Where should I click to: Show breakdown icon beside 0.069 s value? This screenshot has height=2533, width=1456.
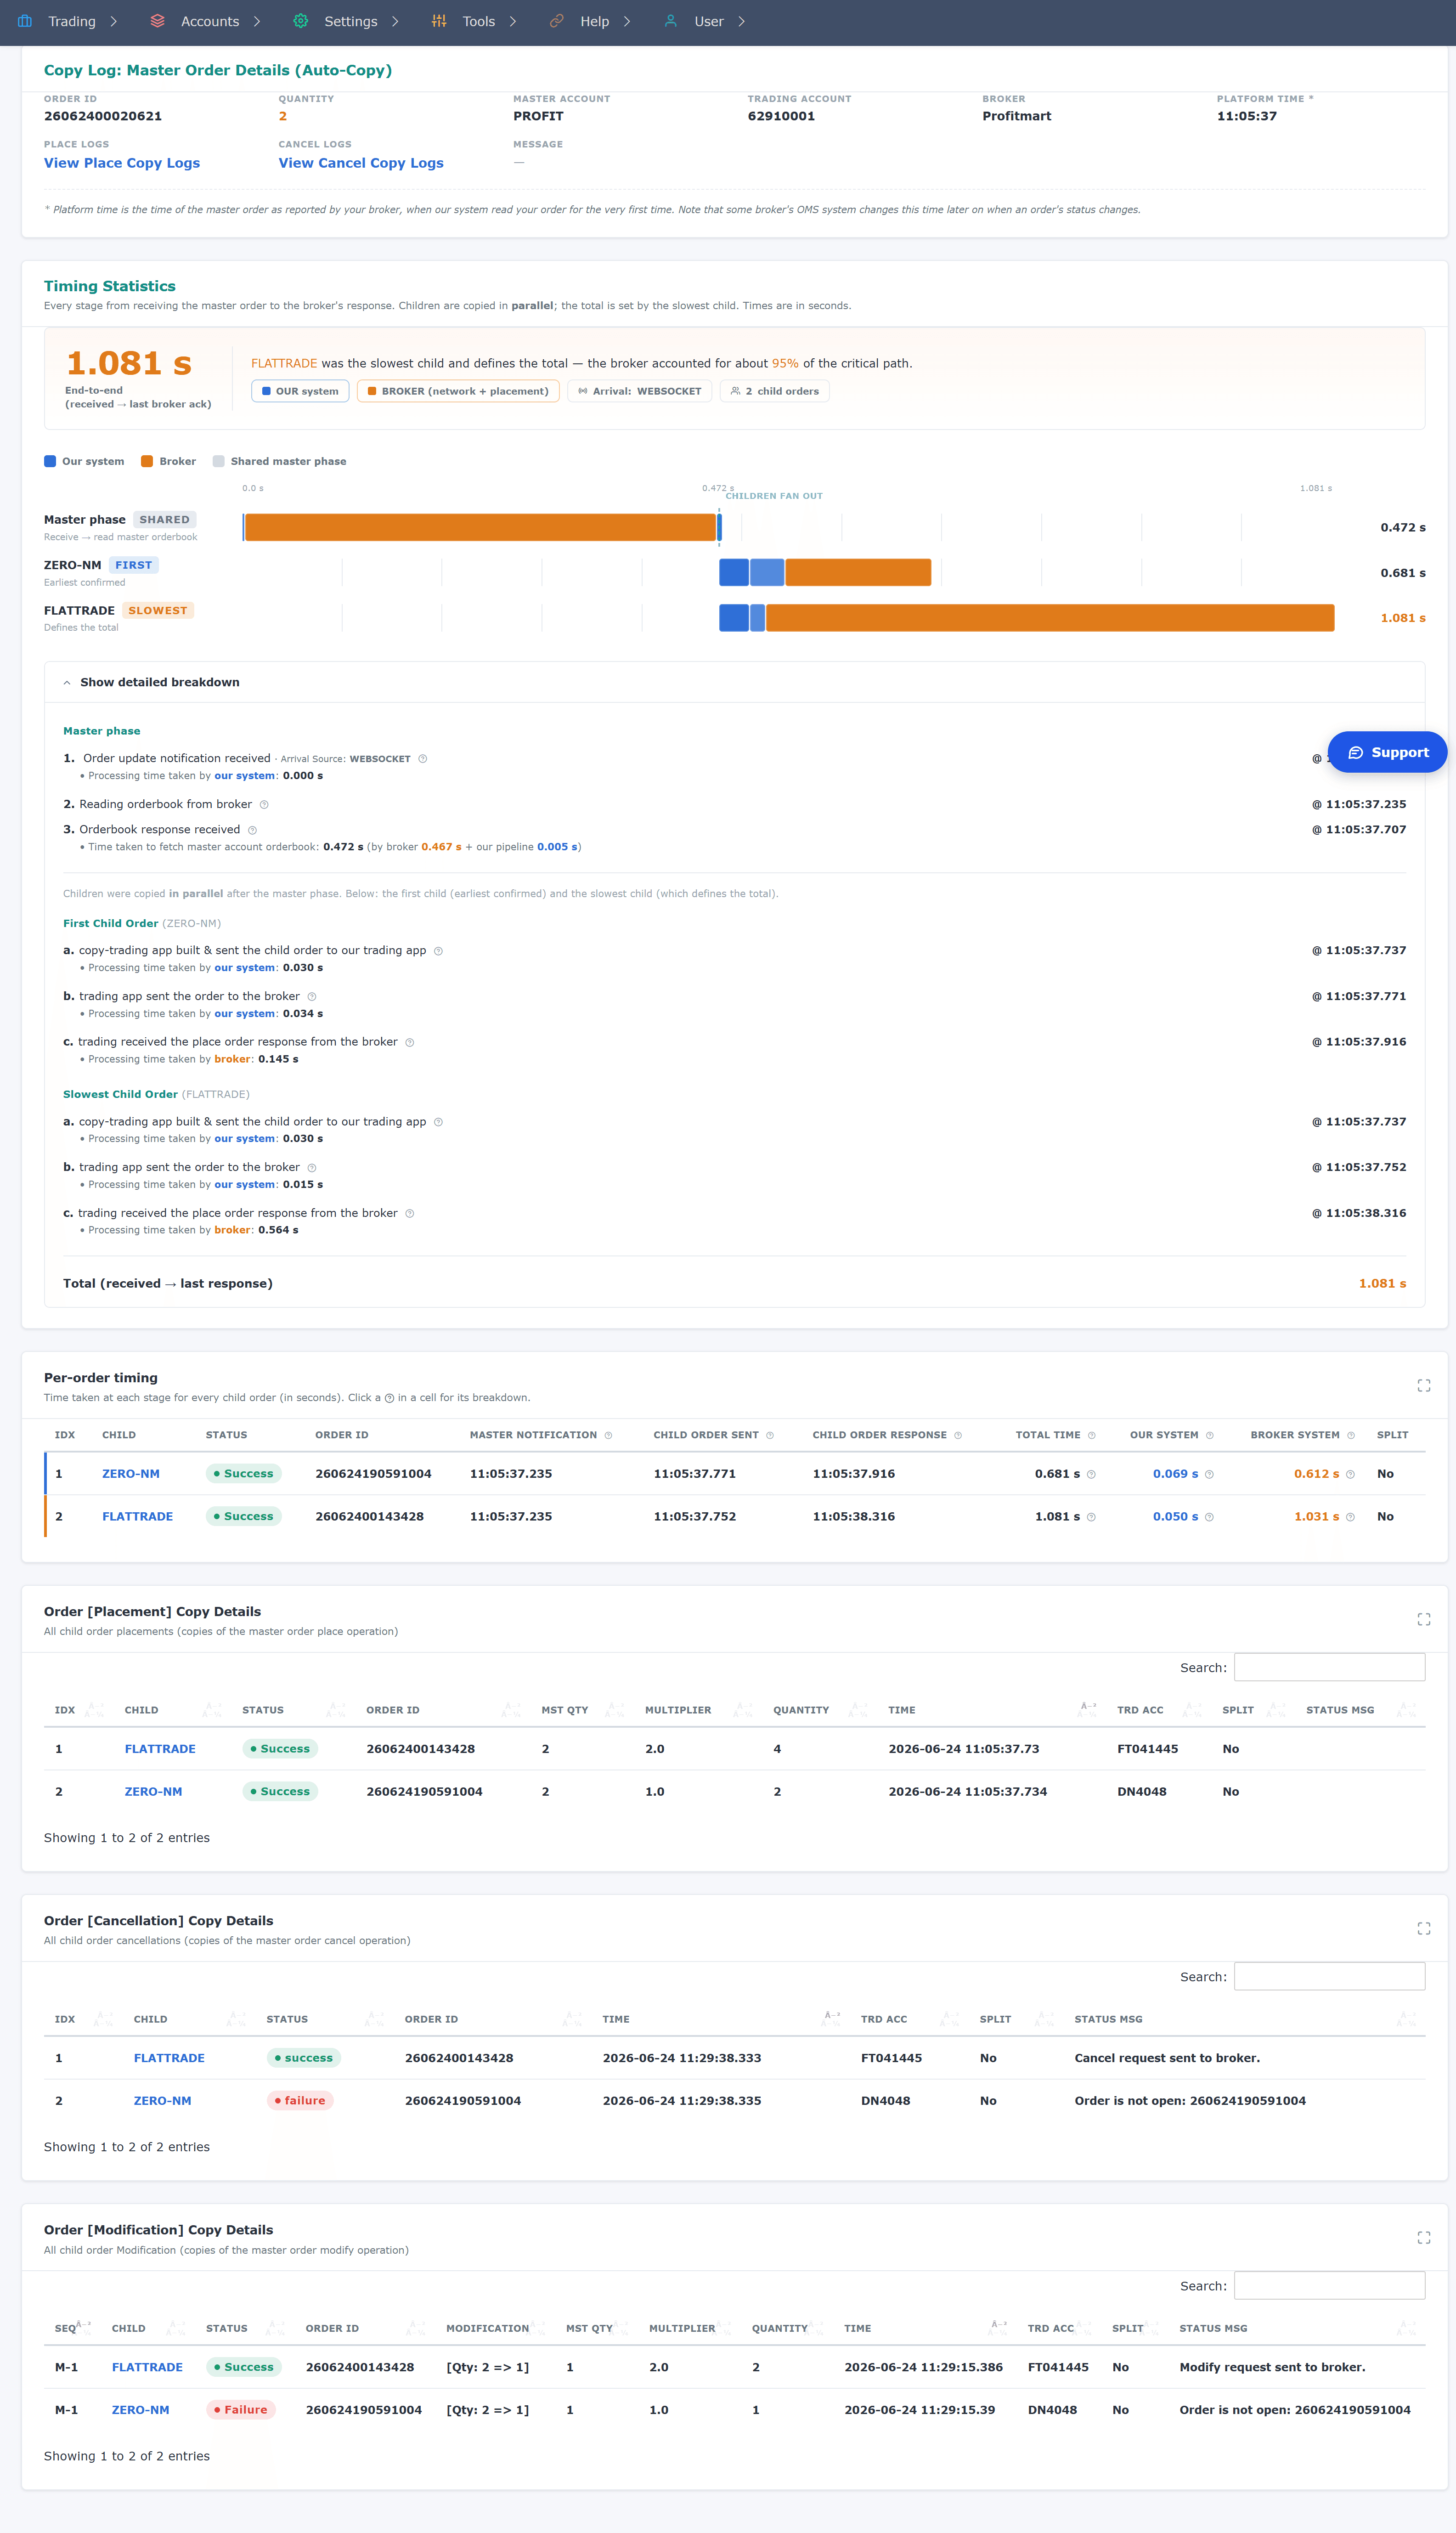pyautogui.click(x=1209, y=1474)
